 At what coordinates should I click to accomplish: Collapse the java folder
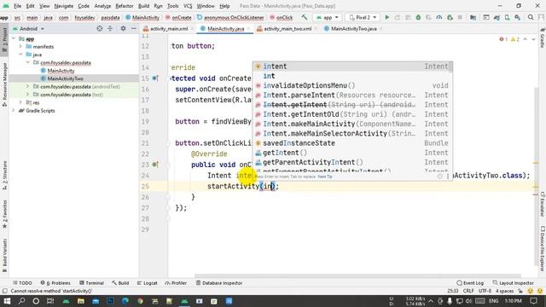pos(20,55)
